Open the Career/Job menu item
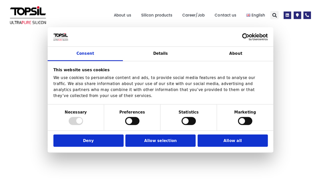Viewport: 321px width, 180px height. 193,15
